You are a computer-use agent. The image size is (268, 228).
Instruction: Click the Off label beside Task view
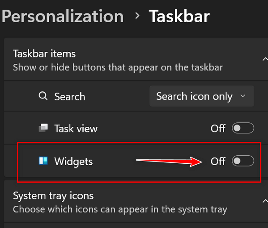tap(218, 129)
